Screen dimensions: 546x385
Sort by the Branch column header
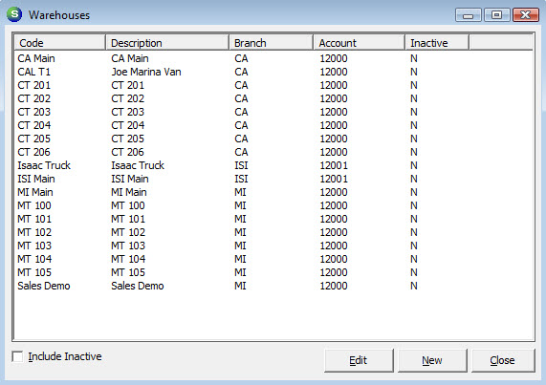[271, 43]
